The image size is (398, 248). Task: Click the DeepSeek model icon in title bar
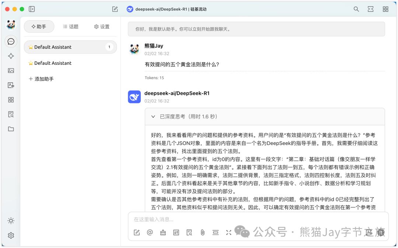click(x=130, y=9)
